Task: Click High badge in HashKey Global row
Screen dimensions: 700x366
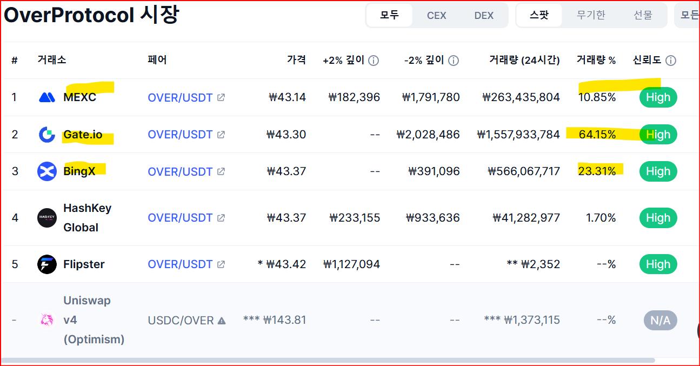Action: [x=658, y=218]
